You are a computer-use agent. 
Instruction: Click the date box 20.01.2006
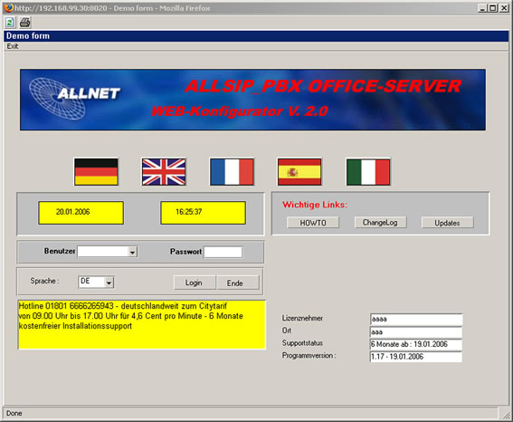(x=81, y=213)
